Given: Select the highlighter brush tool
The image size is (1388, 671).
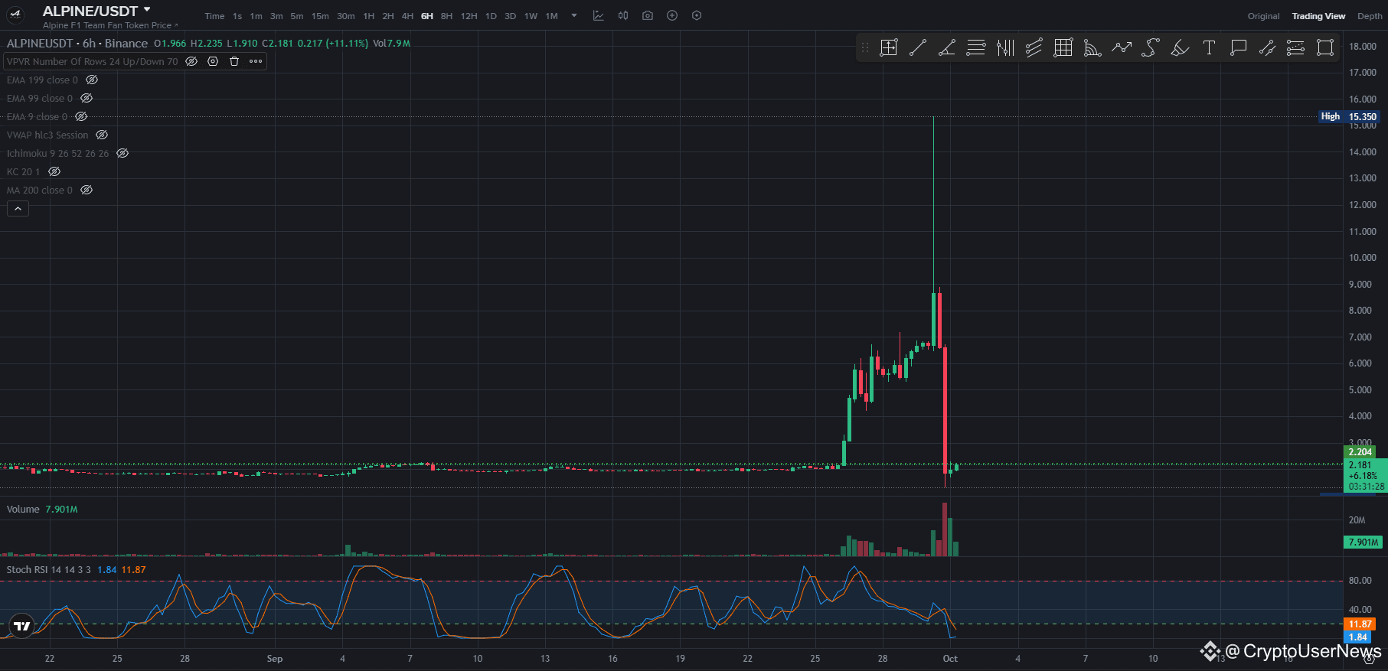Looking at the screenshot, I should click(1180, 48).
